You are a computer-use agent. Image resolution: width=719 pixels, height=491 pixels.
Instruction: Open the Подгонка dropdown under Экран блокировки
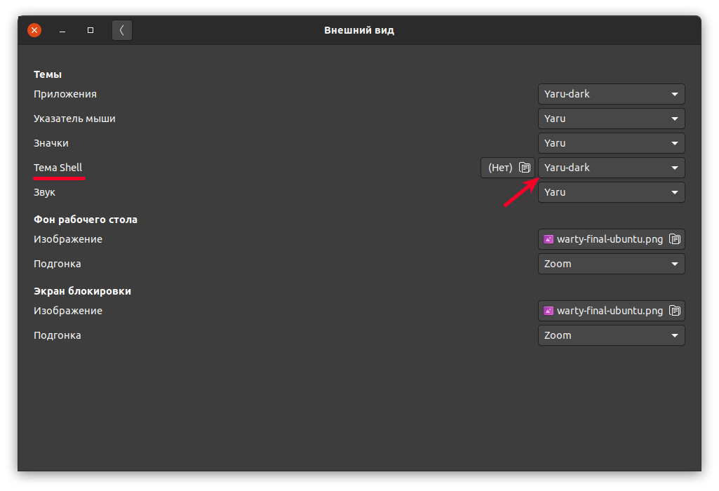(x=611, y=335)
